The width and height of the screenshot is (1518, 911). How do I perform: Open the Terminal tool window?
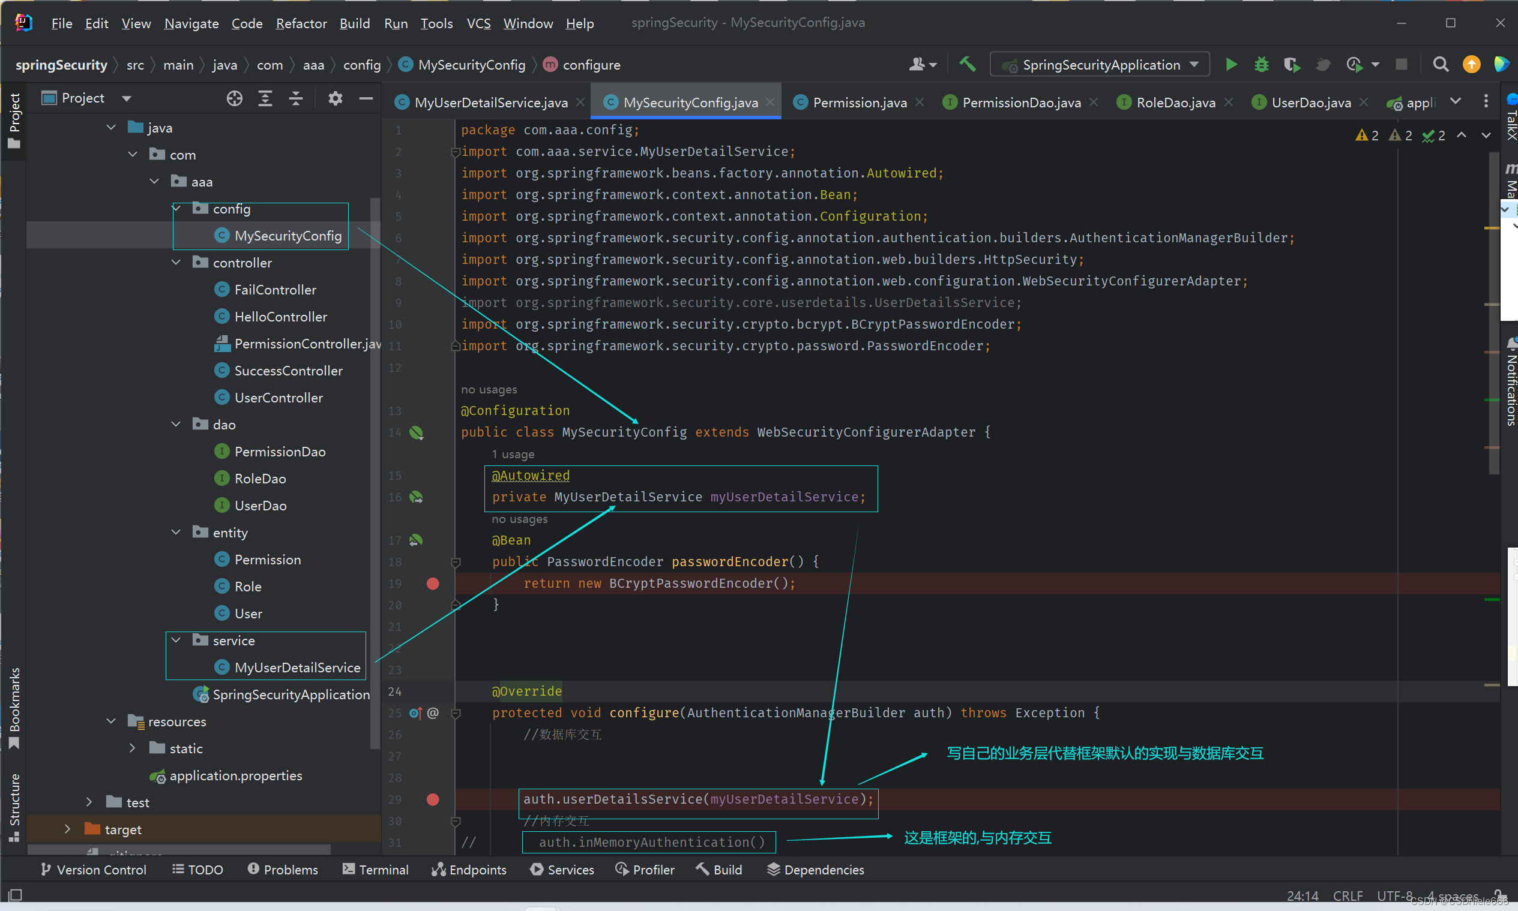click(375, 869)
